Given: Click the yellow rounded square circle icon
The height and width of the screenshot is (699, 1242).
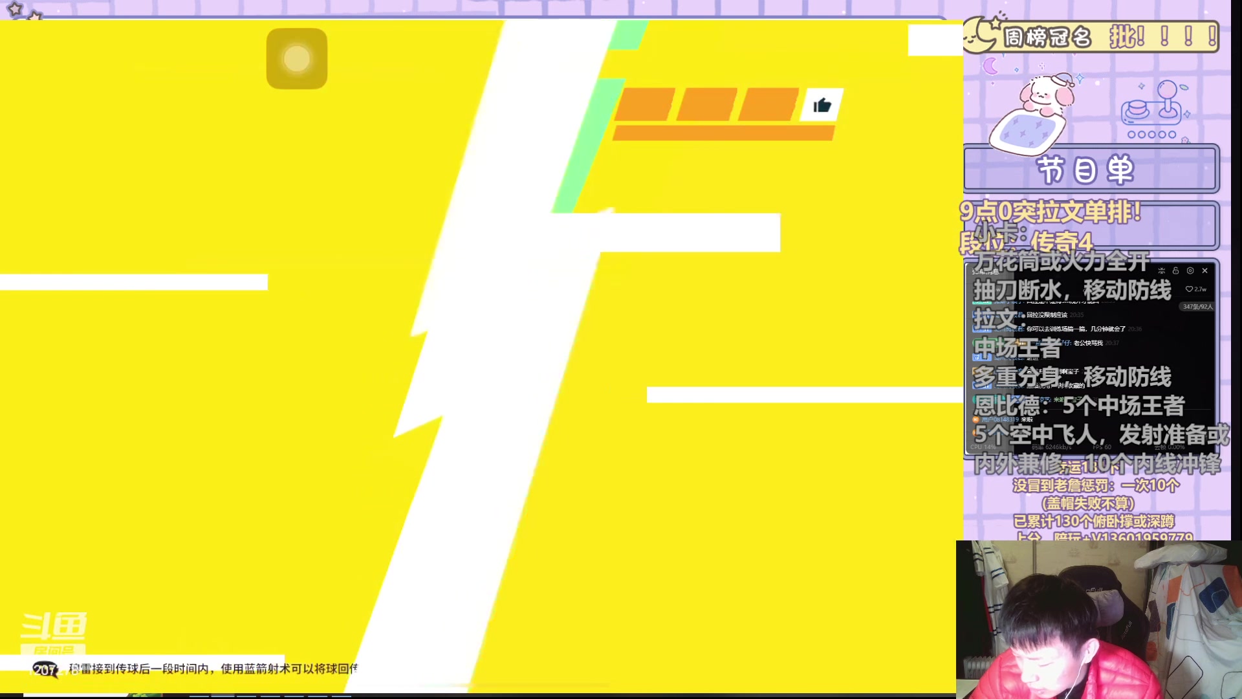Looking at the screenshot, I should tap(297, 58).
